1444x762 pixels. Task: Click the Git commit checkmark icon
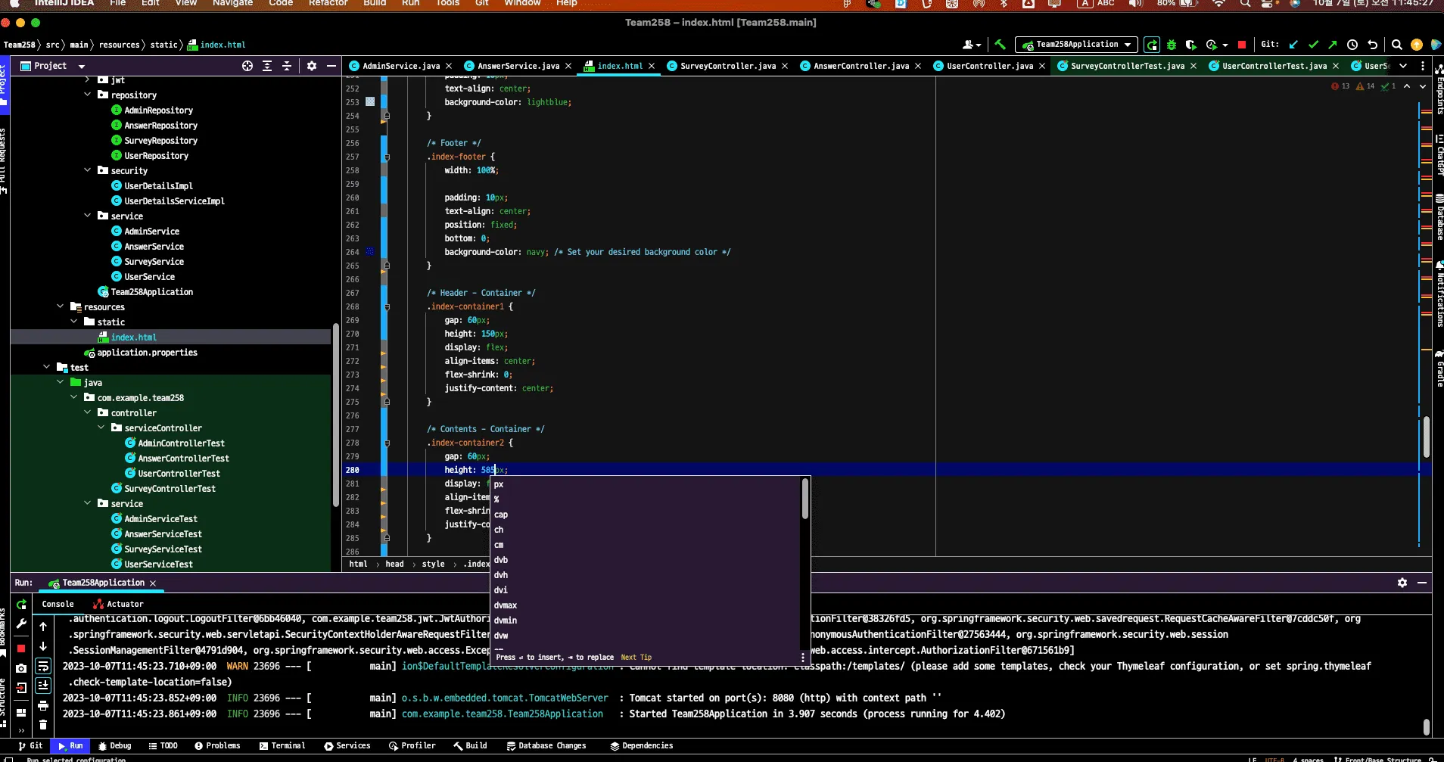(1313, 45)
